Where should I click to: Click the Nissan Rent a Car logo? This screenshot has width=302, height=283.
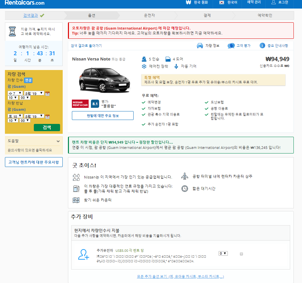click(80, 104)
